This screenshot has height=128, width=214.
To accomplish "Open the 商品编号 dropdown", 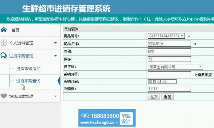I will point(166,36).
